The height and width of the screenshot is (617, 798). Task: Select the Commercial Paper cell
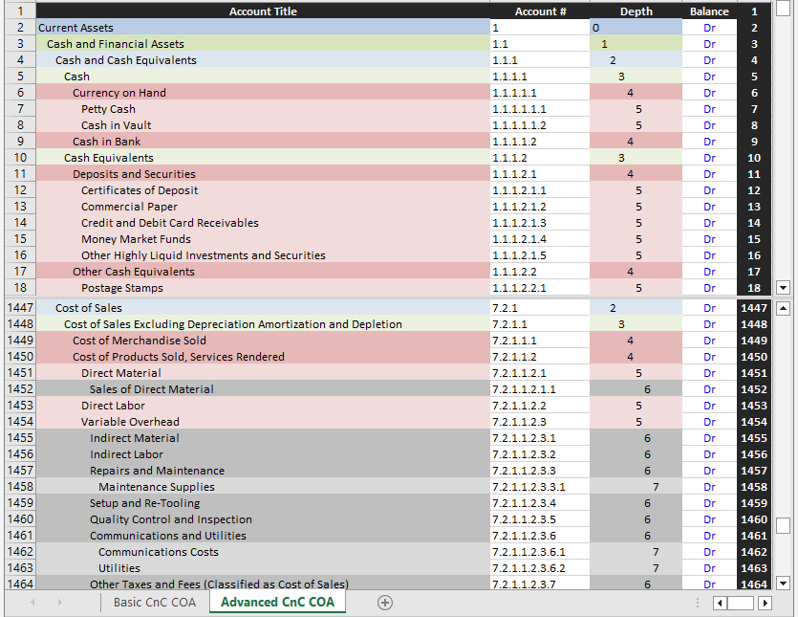tap(263, 207)
